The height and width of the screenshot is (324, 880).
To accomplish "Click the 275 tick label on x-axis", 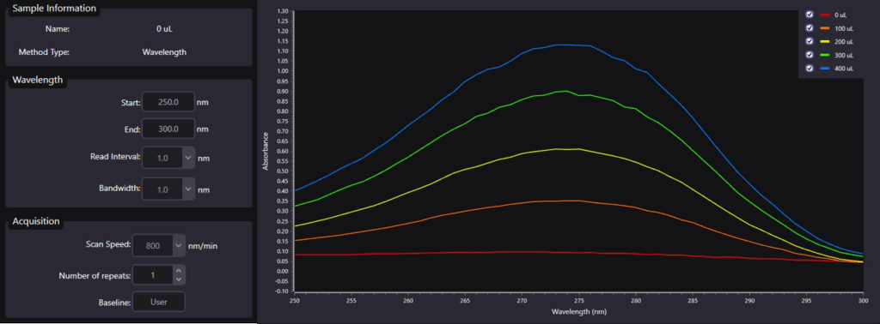I will pyautogui.click(x=579, y=300).
